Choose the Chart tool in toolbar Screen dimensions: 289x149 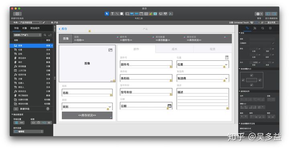tap(151, 14)
